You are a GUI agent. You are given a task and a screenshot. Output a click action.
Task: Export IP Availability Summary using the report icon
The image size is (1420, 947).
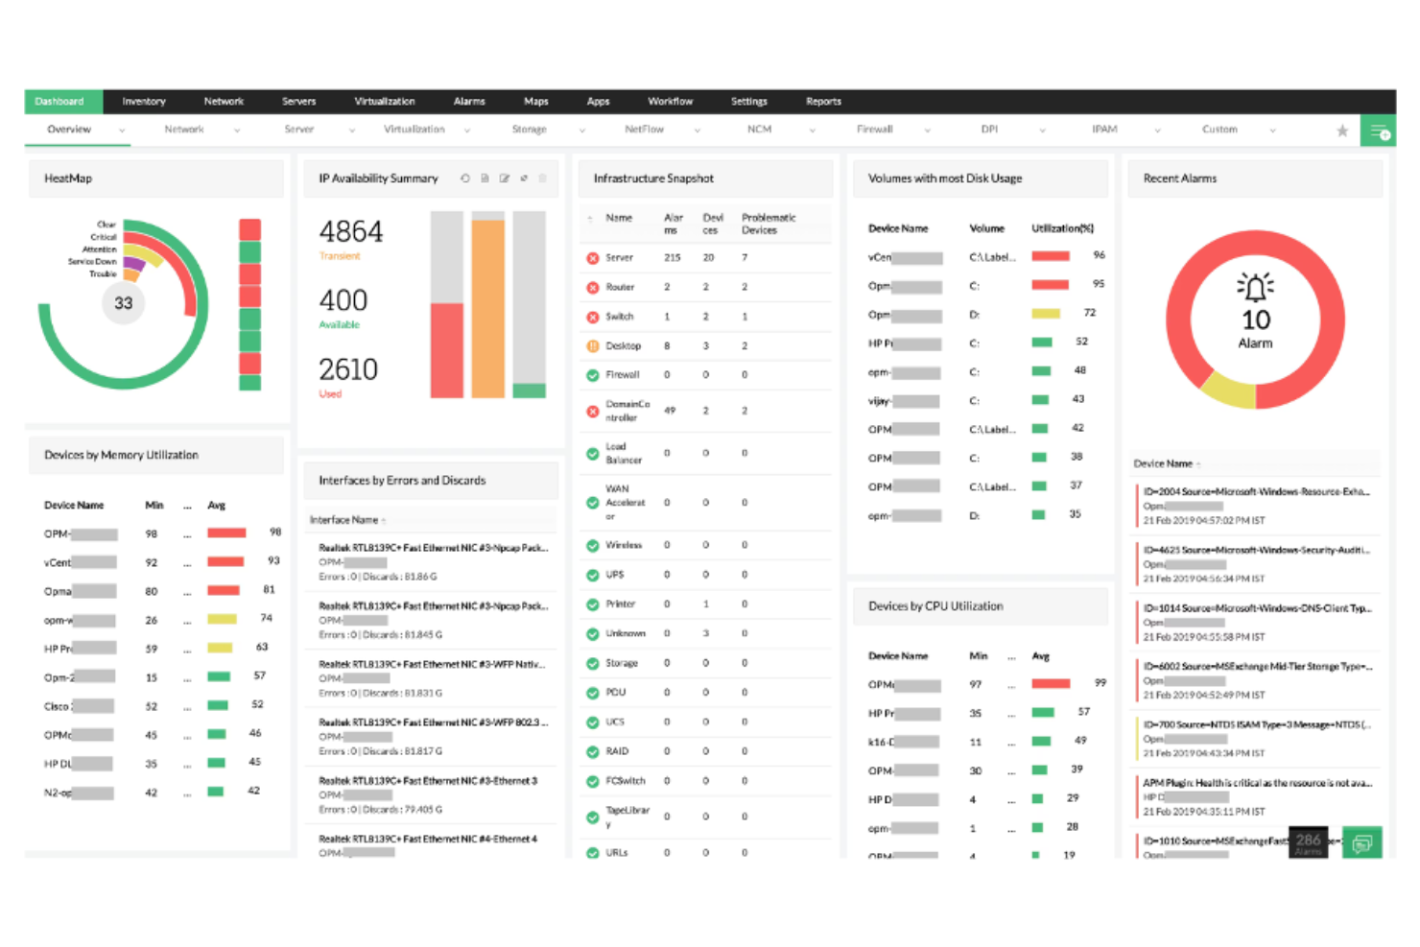coord(485,178)
